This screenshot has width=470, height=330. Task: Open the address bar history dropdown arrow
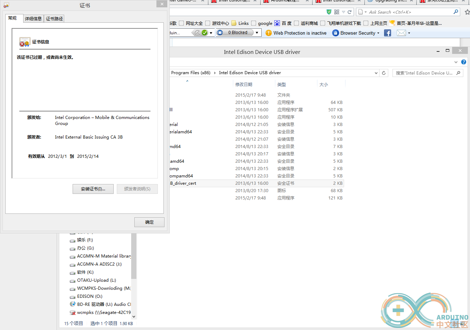(343, 12)
